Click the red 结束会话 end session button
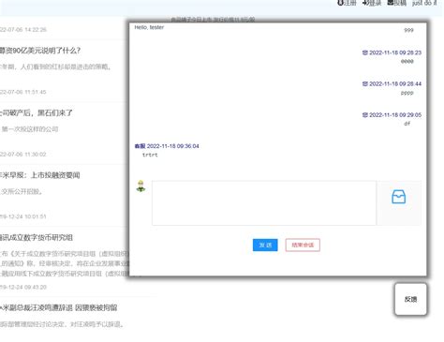Image resolution: width=444 pixels, height=342 pixels. coord(303,245)
